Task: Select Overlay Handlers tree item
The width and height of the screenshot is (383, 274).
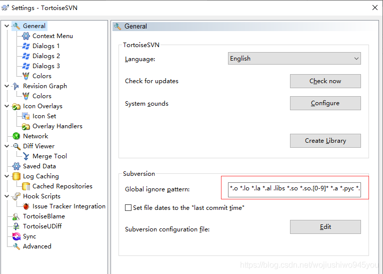Action: [x=57, y=126]
